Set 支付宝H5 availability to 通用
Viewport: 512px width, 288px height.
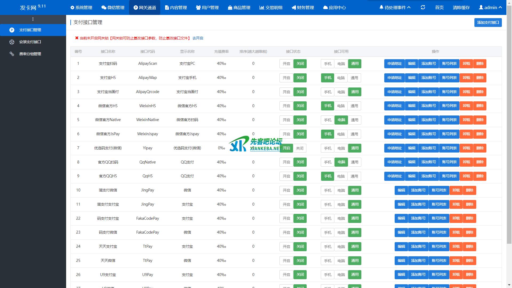[354, 78]
